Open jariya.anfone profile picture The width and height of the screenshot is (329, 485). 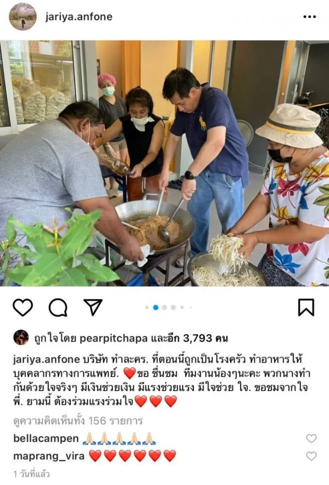pos(23,16)
